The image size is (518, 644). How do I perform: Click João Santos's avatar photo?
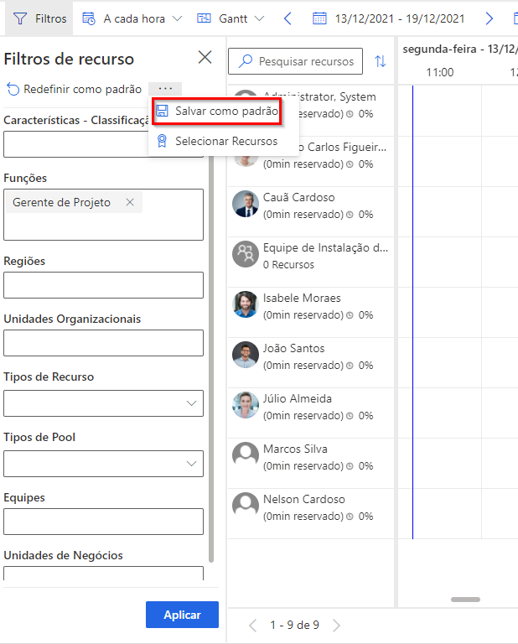tap(246, 355)
